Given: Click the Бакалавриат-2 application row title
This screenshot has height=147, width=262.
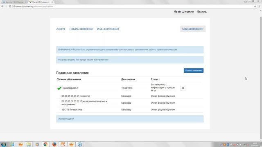Looking at the screenshot, I should tap(70, 88).
